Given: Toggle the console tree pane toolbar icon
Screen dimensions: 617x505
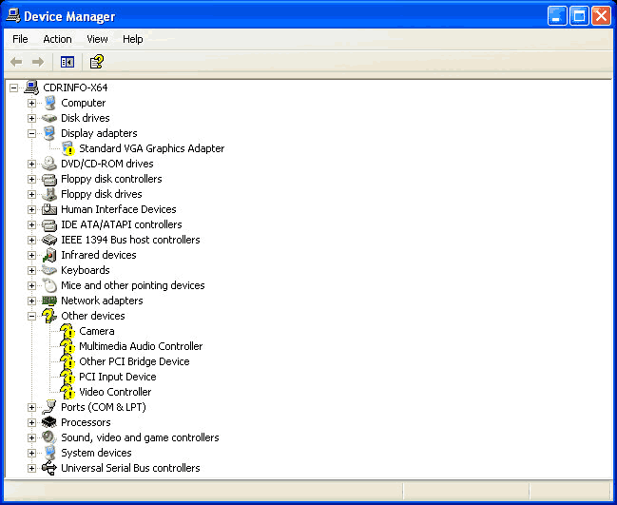Looking at the screenshot, I should point(67,62).
